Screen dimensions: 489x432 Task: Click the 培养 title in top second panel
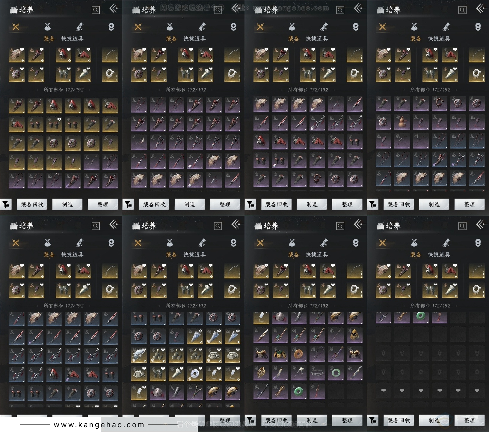point(149,10)
